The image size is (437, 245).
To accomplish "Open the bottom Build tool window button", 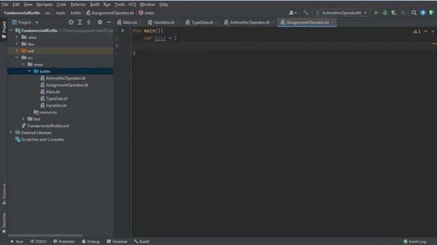I will coord(141,242).
